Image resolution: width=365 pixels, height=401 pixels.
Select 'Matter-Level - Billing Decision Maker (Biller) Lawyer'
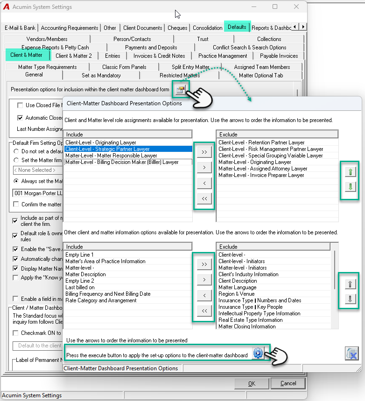point(128,162)
